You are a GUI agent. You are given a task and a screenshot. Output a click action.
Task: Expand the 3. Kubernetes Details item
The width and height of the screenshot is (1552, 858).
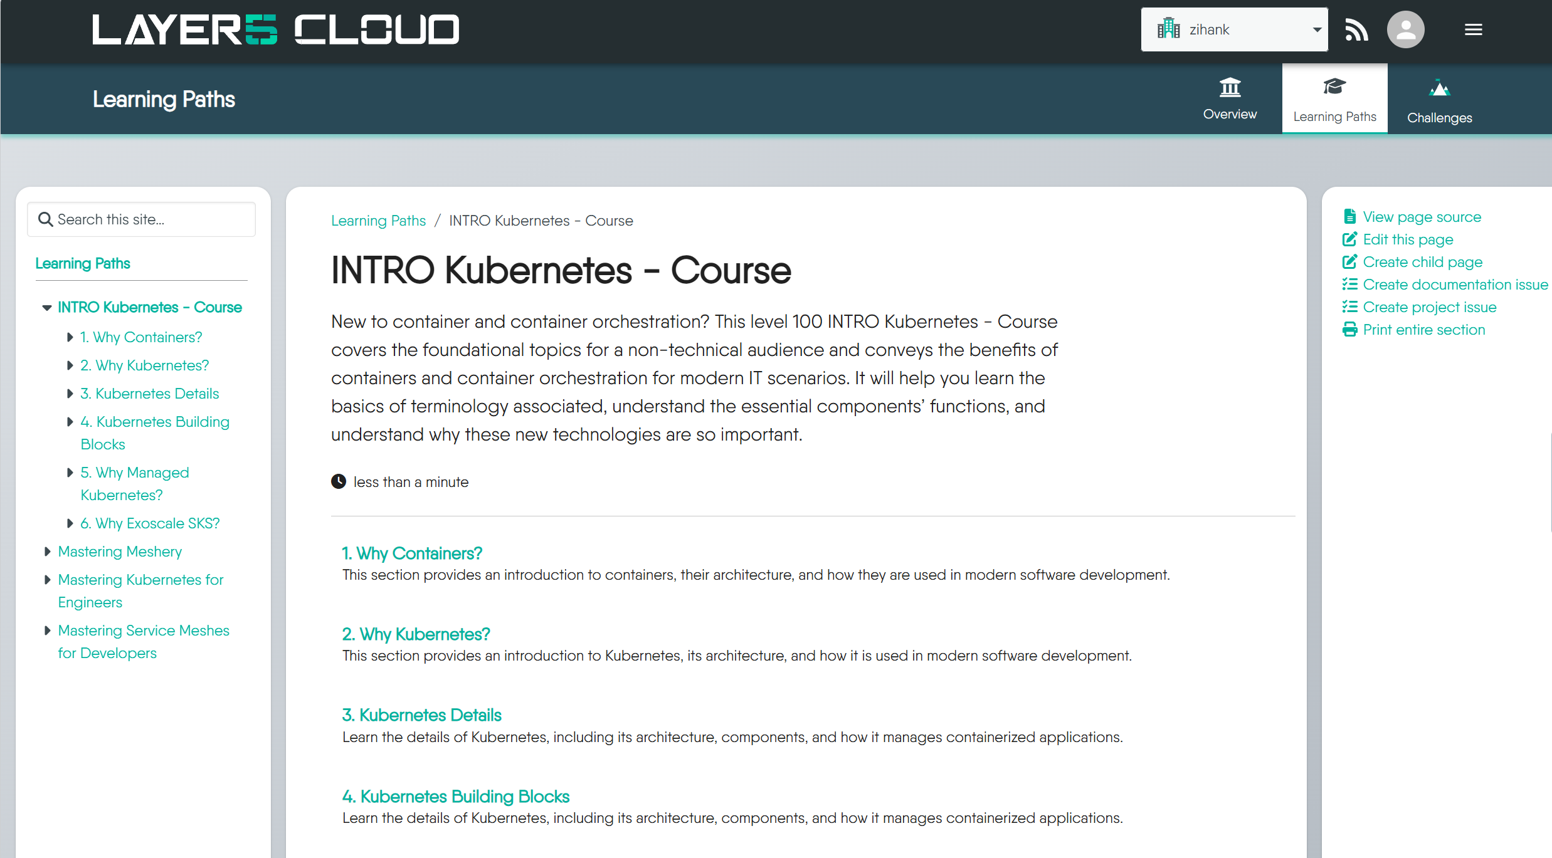click(70, 394)
